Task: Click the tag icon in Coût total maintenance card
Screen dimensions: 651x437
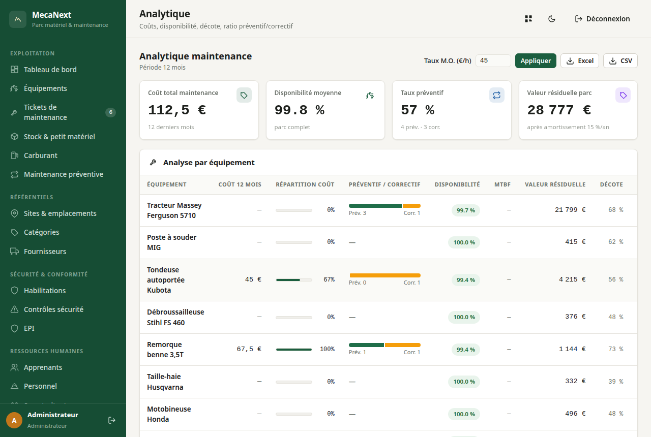Action: (244, 95)
